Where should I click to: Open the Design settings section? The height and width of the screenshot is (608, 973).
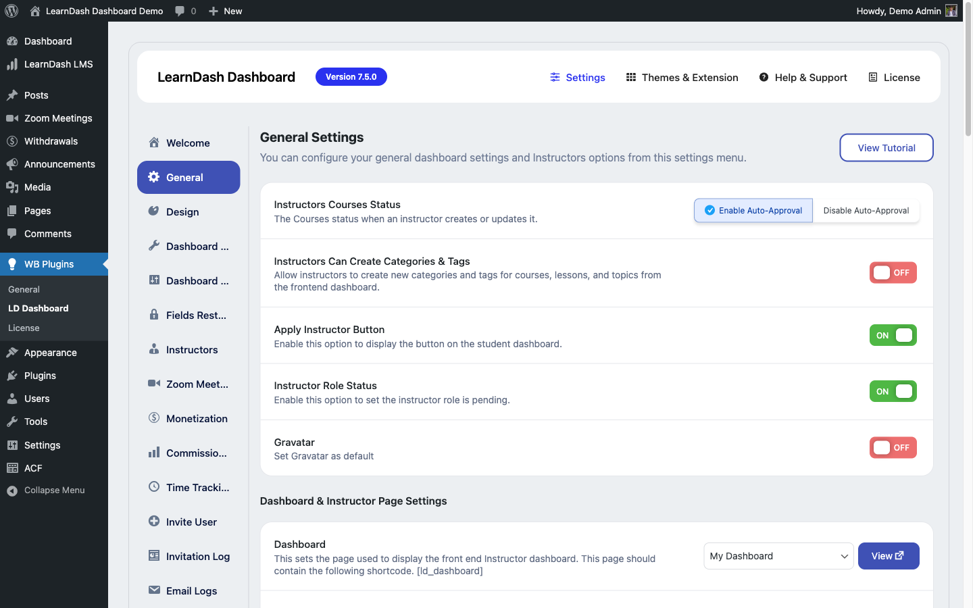(182, 211)
